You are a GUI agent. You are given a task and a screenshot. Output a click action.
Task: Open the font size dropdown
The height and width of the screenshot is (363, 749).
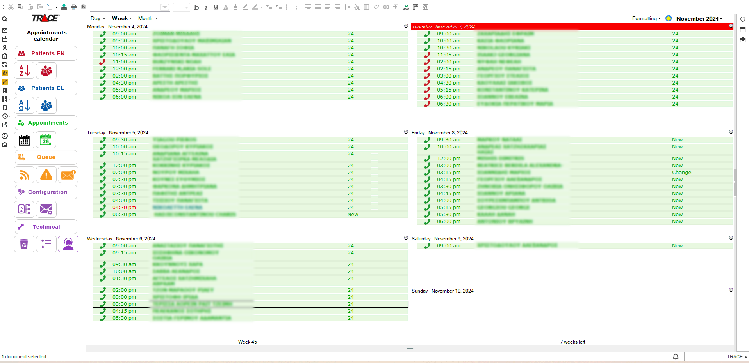(186, 7)
